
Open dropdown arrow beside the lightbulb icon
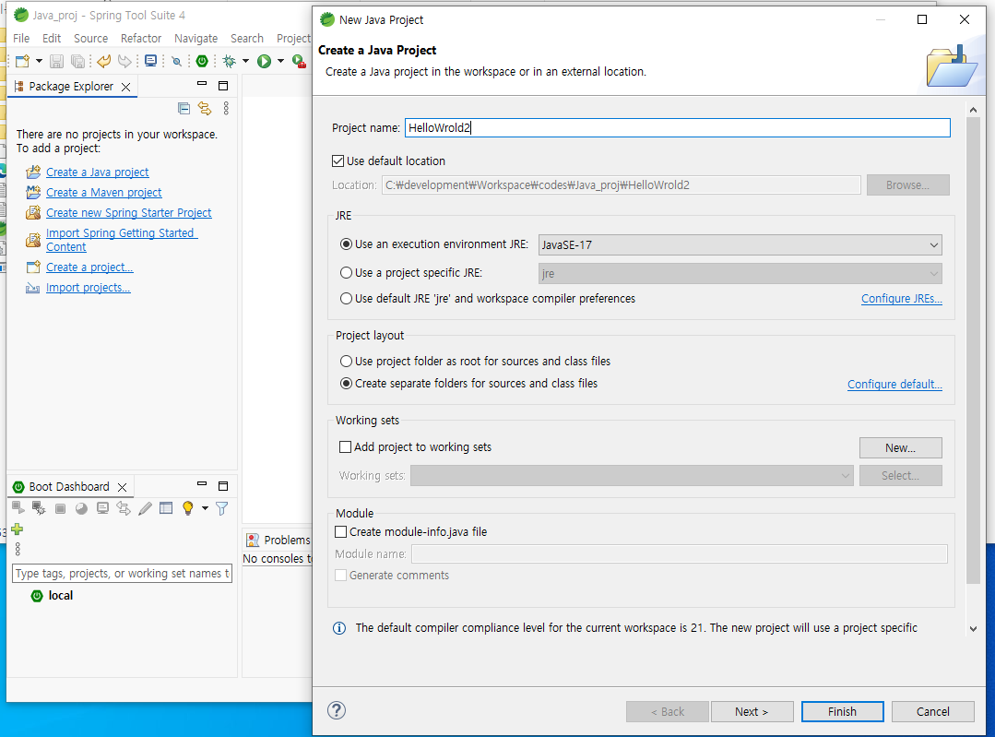point(205,508)
